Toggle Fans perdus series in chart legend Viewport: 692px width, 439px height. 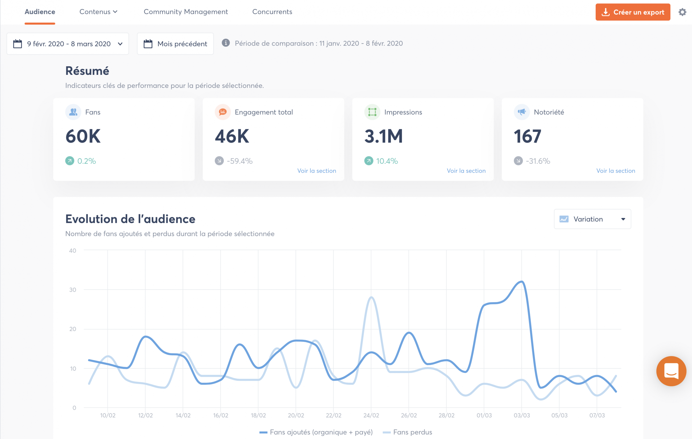(408, 432)
